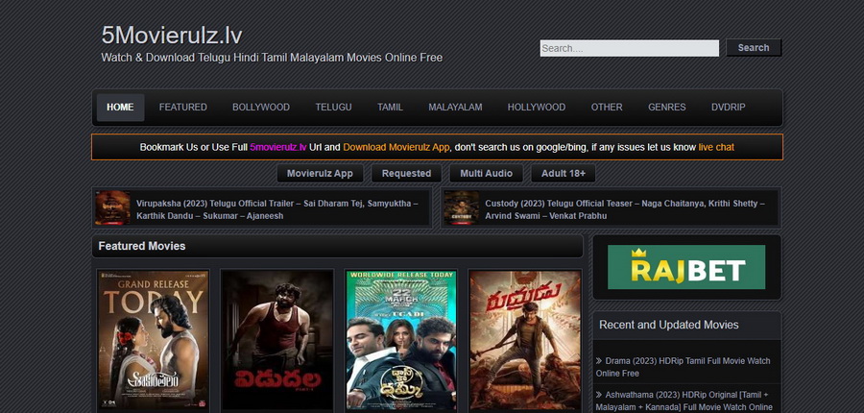Open the HOLLYWOOD menu item
Viewport: 864px width, 413px height.
click(x=536, y=107)
